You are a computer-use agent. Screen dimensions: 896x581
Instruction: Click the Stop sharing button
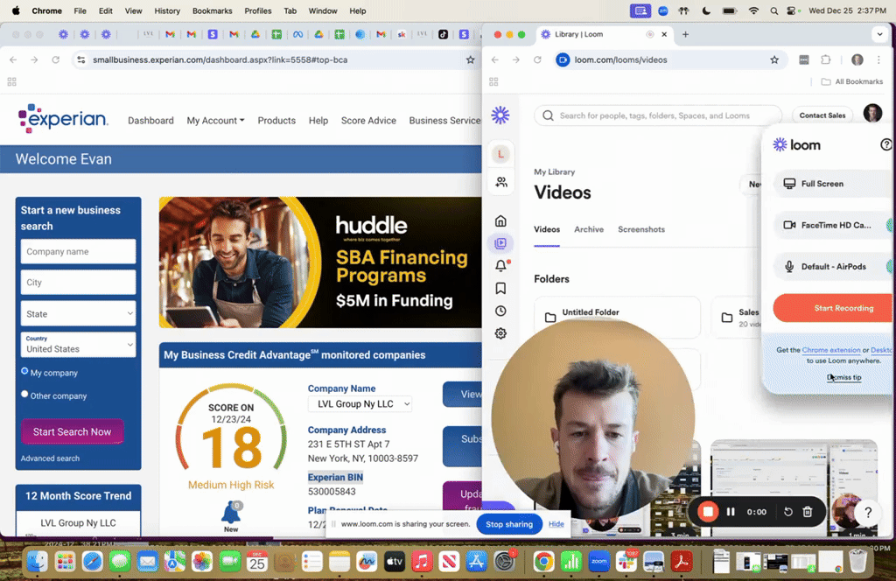tap(509, 524)
